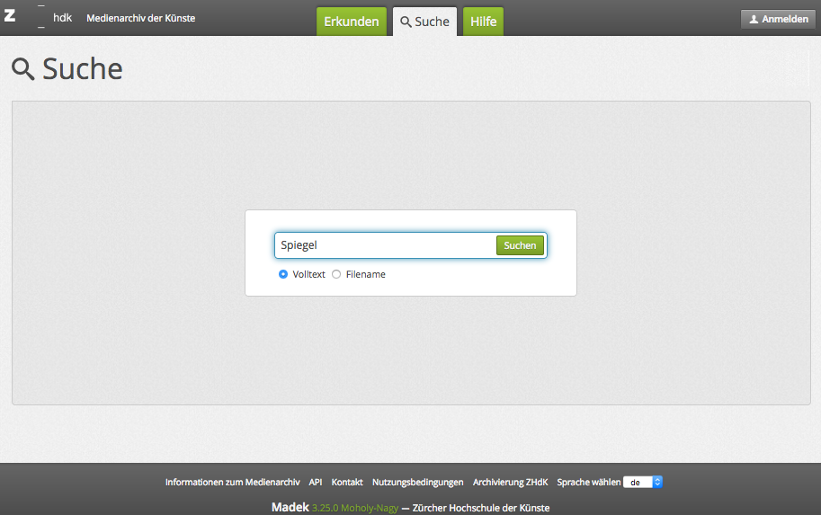Click Zürcher Hochschule der Künste footer text
Viewport: 821px width, 515px height.
[x=480, y=508]
